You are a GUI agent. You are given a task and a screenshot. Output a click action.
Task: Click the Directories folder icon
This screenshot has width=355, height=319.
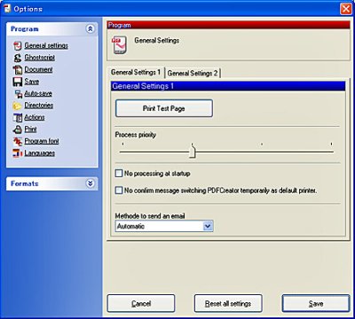(x=18, y=105)
